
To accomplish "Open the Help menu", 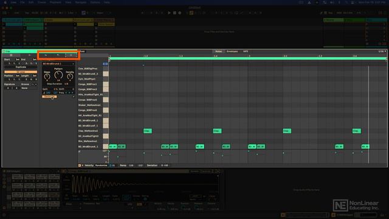I will pos(107,2).
